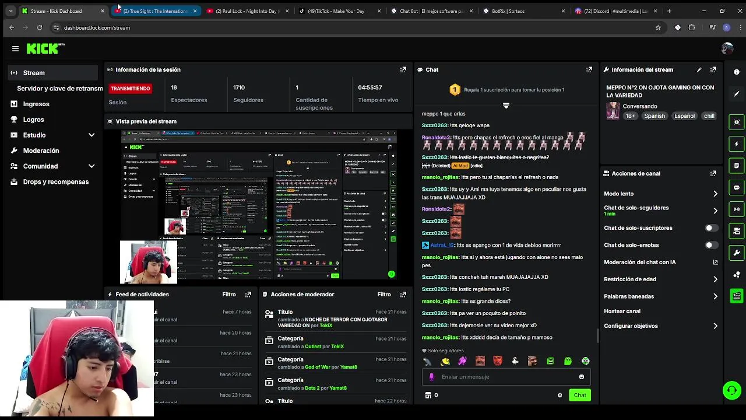746x420 pixels.
Task: Open Palabras baneadas settings
Action: (x=661, y=296)
